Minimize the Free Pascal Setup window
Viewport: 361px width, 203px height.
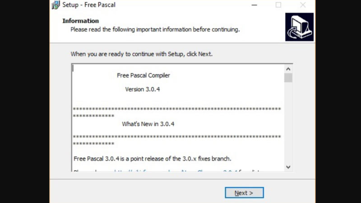pos(254,5)
